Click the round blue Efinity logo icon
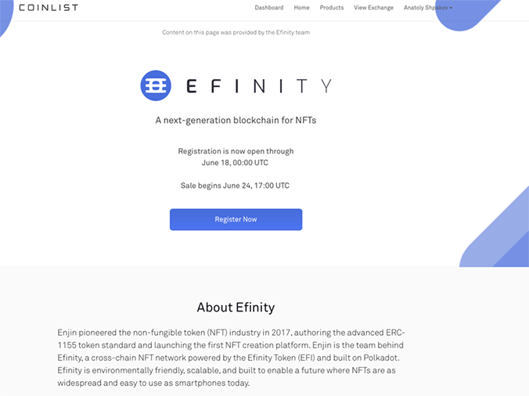The image size is (529, 396). coord(155,85)
